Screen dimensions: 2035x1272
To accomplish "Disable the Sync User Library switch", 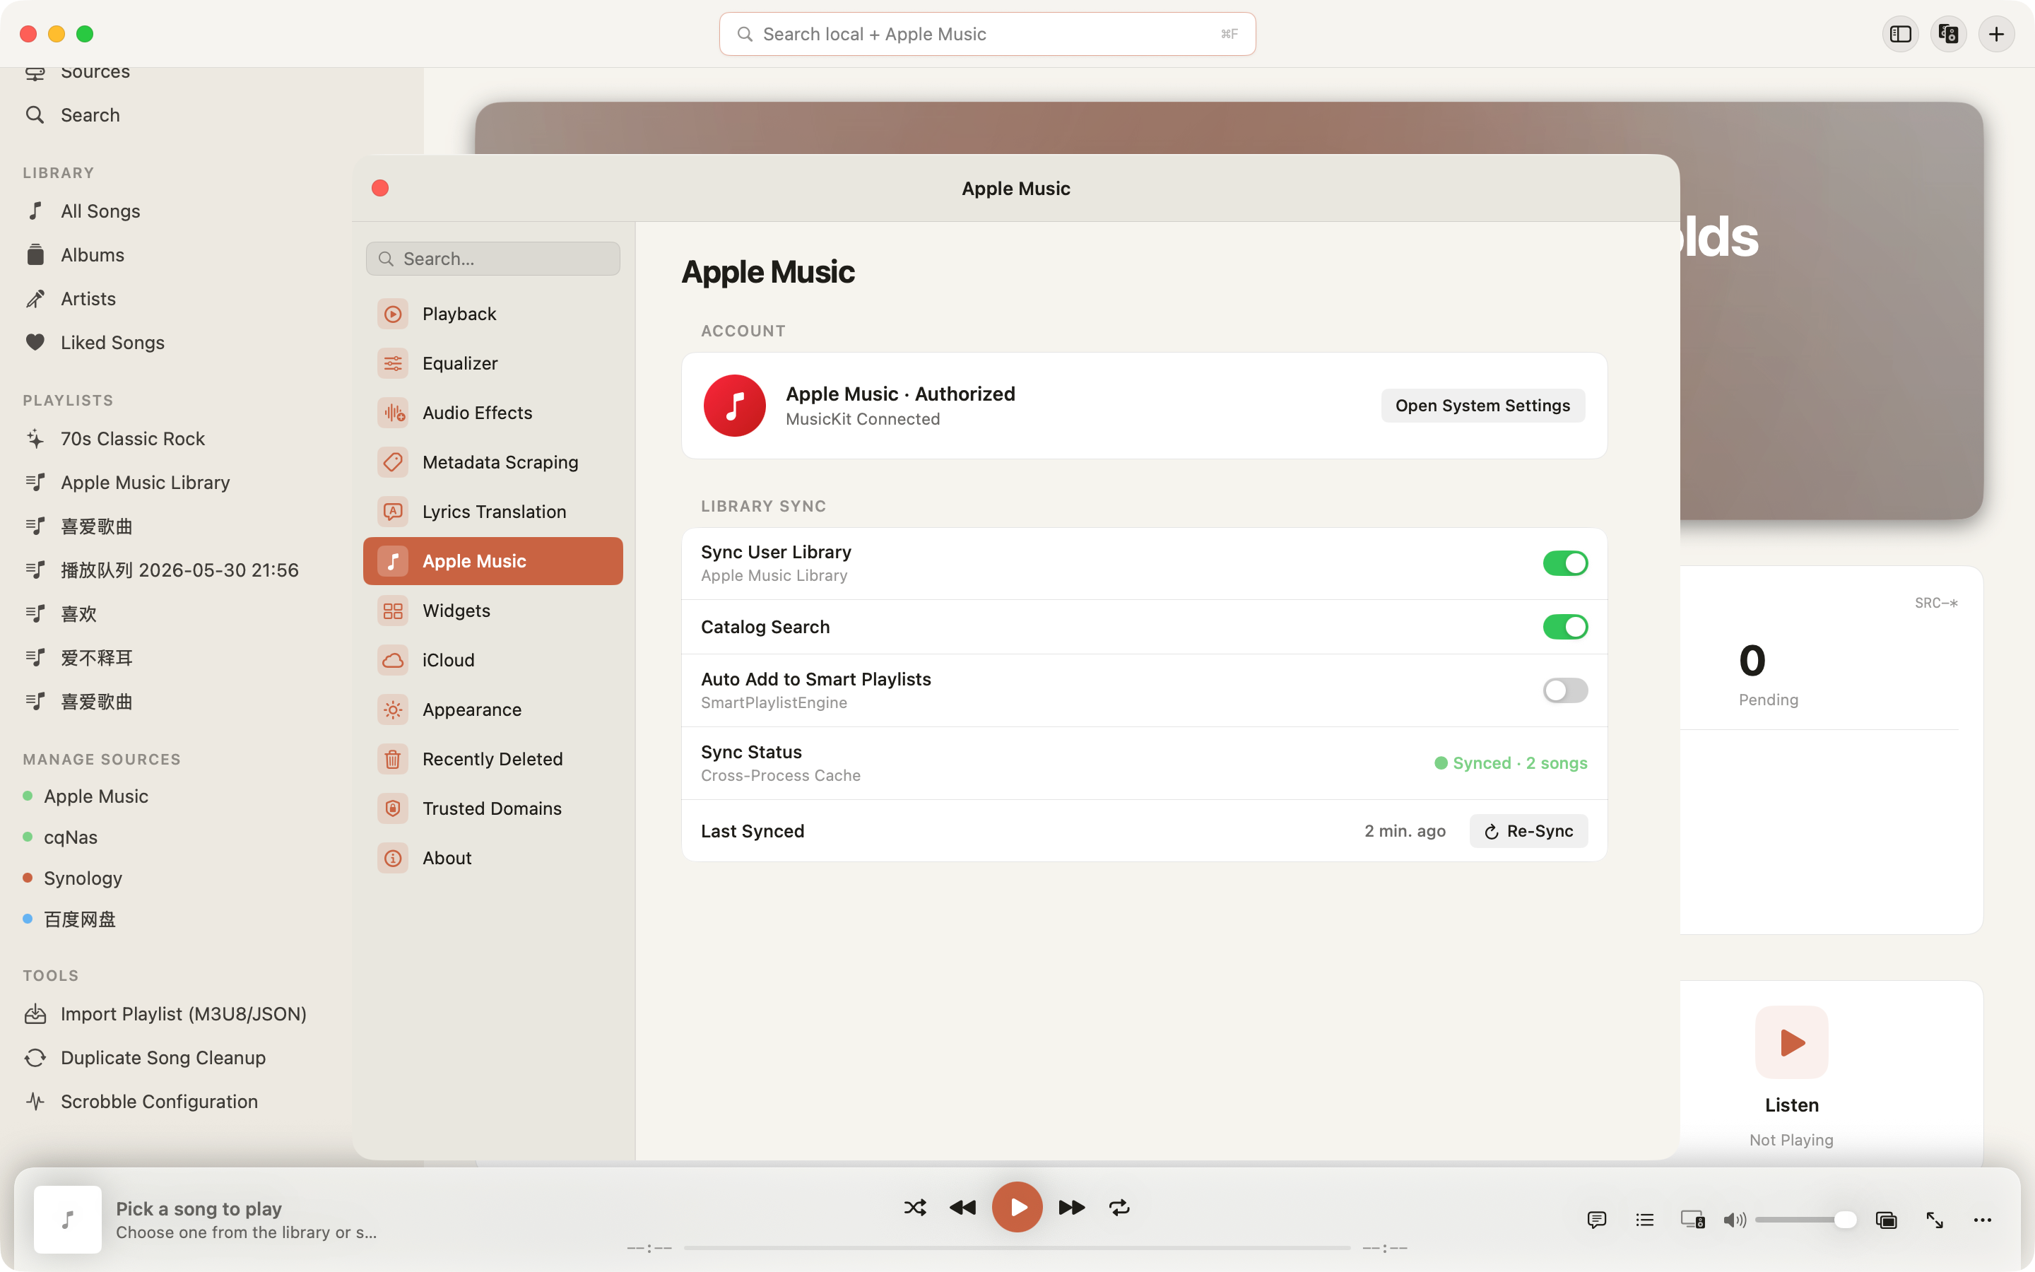I will coord(1565,563).
